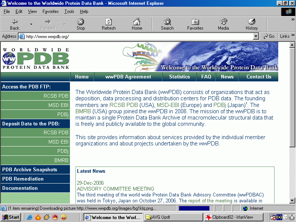
Task: Click the vertical scrollbar down arrow
Action: (292, 201)
